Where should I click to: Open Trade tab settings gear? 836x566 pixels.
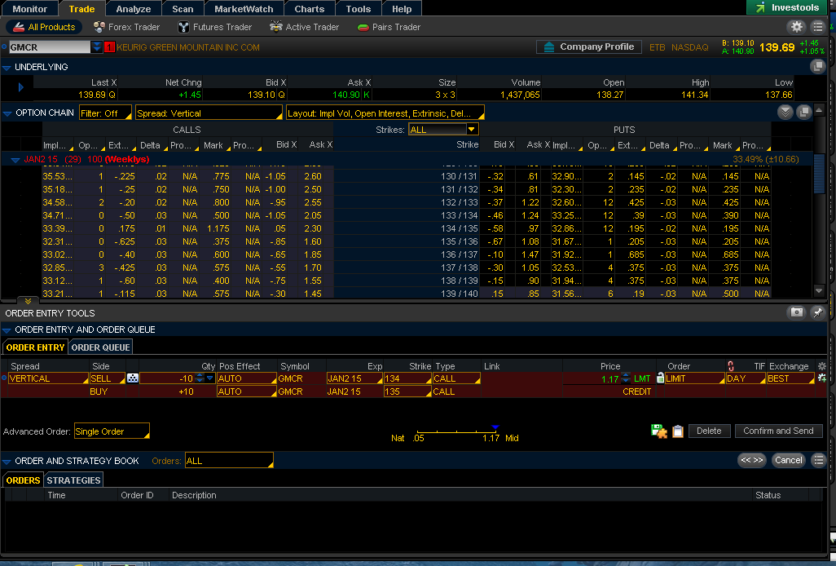797,27
